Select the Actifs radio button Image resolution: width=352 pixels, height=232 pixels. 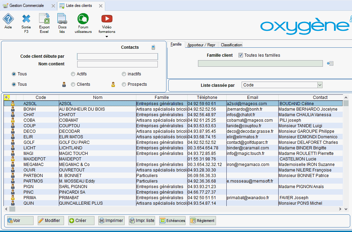point(73,74)
